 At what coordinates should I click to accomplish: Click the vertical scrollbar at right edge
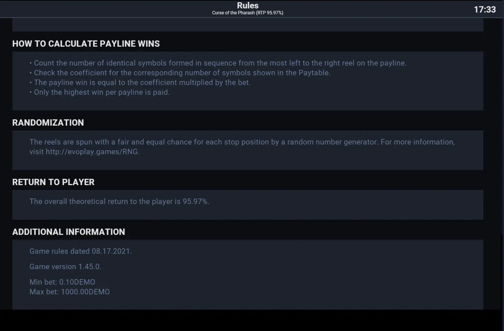[x=502, y=126]
